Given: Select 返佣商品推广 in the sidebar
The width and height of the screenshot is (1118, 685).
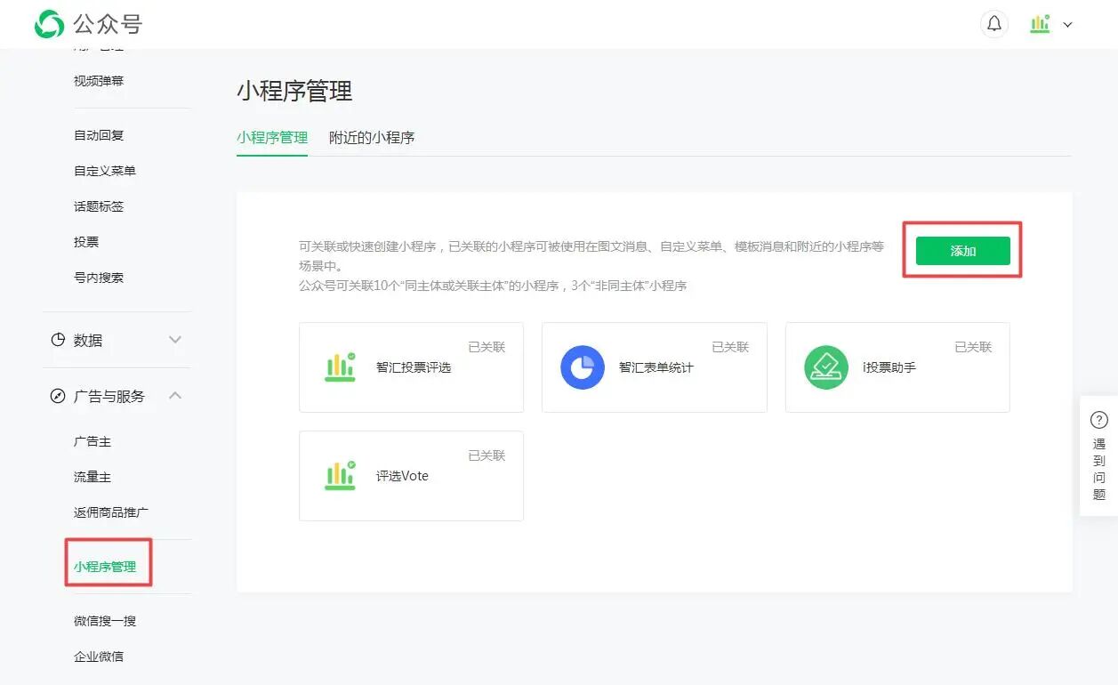Looking at the screenshot, I should pos(111,512).
